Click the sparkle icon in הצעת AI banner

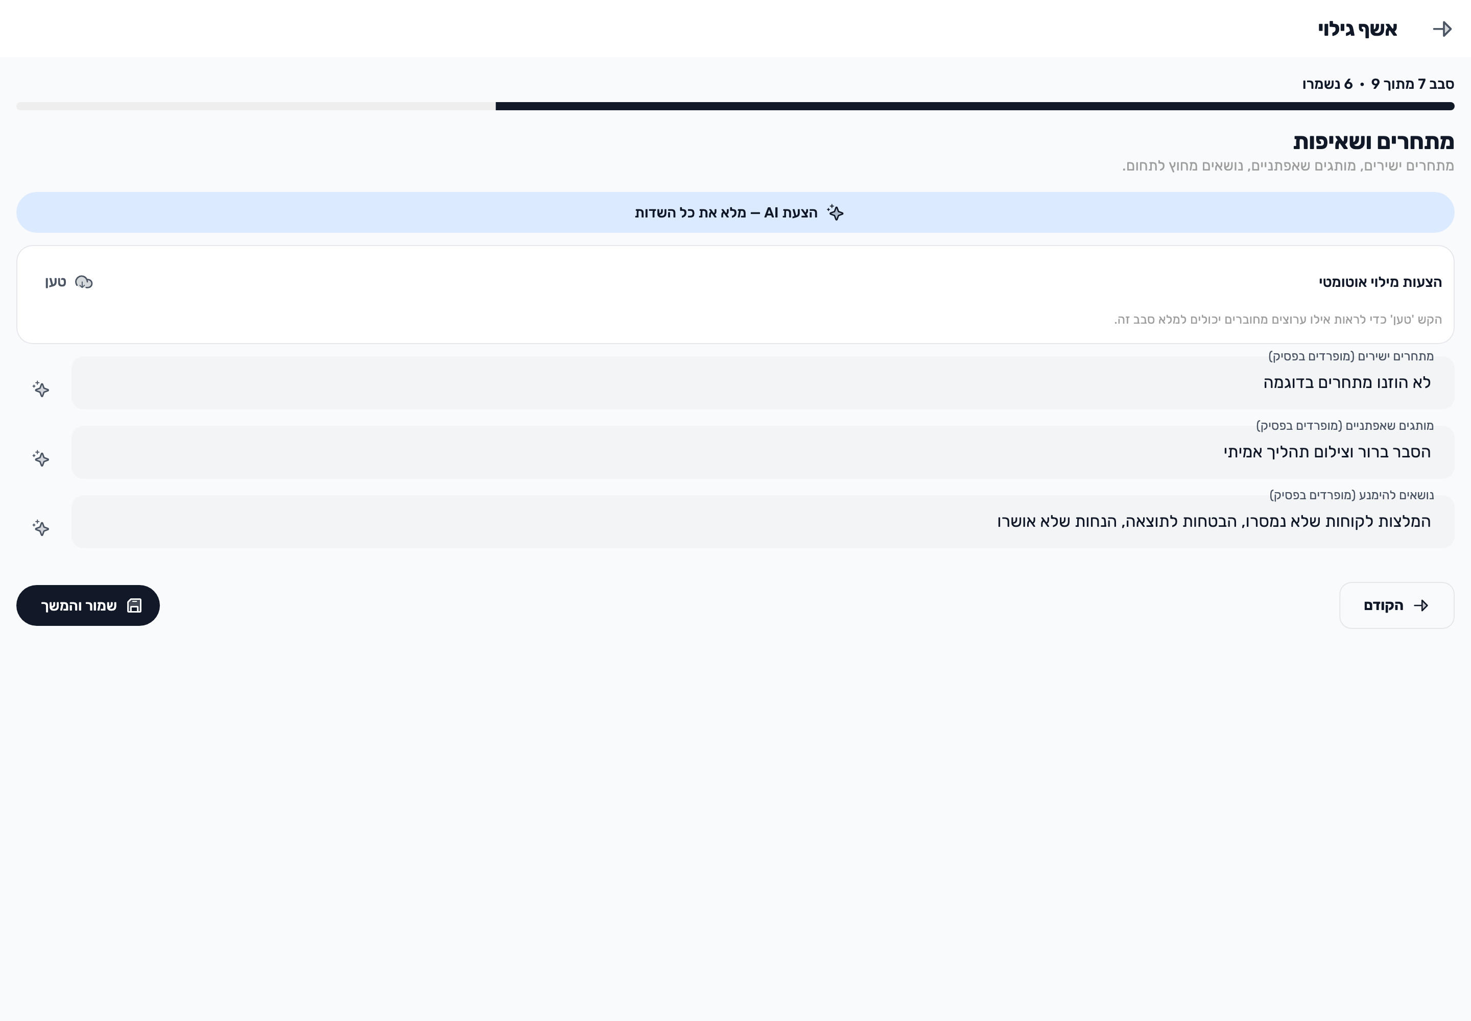coord(836,212)
